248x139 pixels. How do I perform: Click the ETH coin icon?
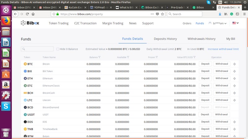(x=25, y=78)
